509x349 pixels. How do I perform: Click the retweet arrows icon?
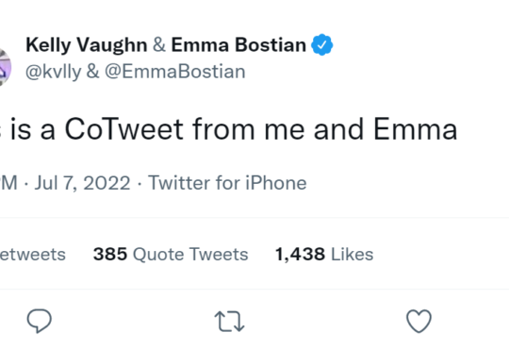[229, 322]
